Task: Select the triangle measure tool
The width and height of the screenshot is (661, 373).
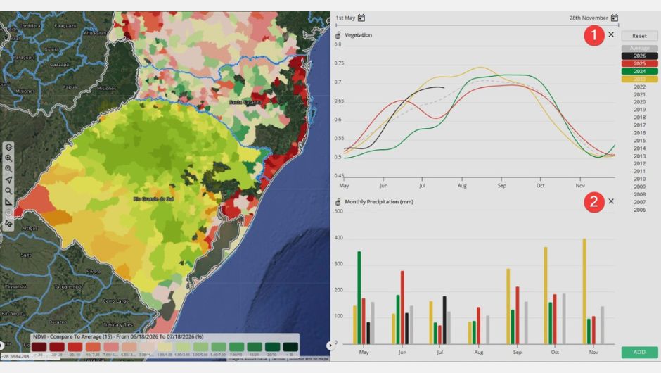Action: [x=8, y=202]
